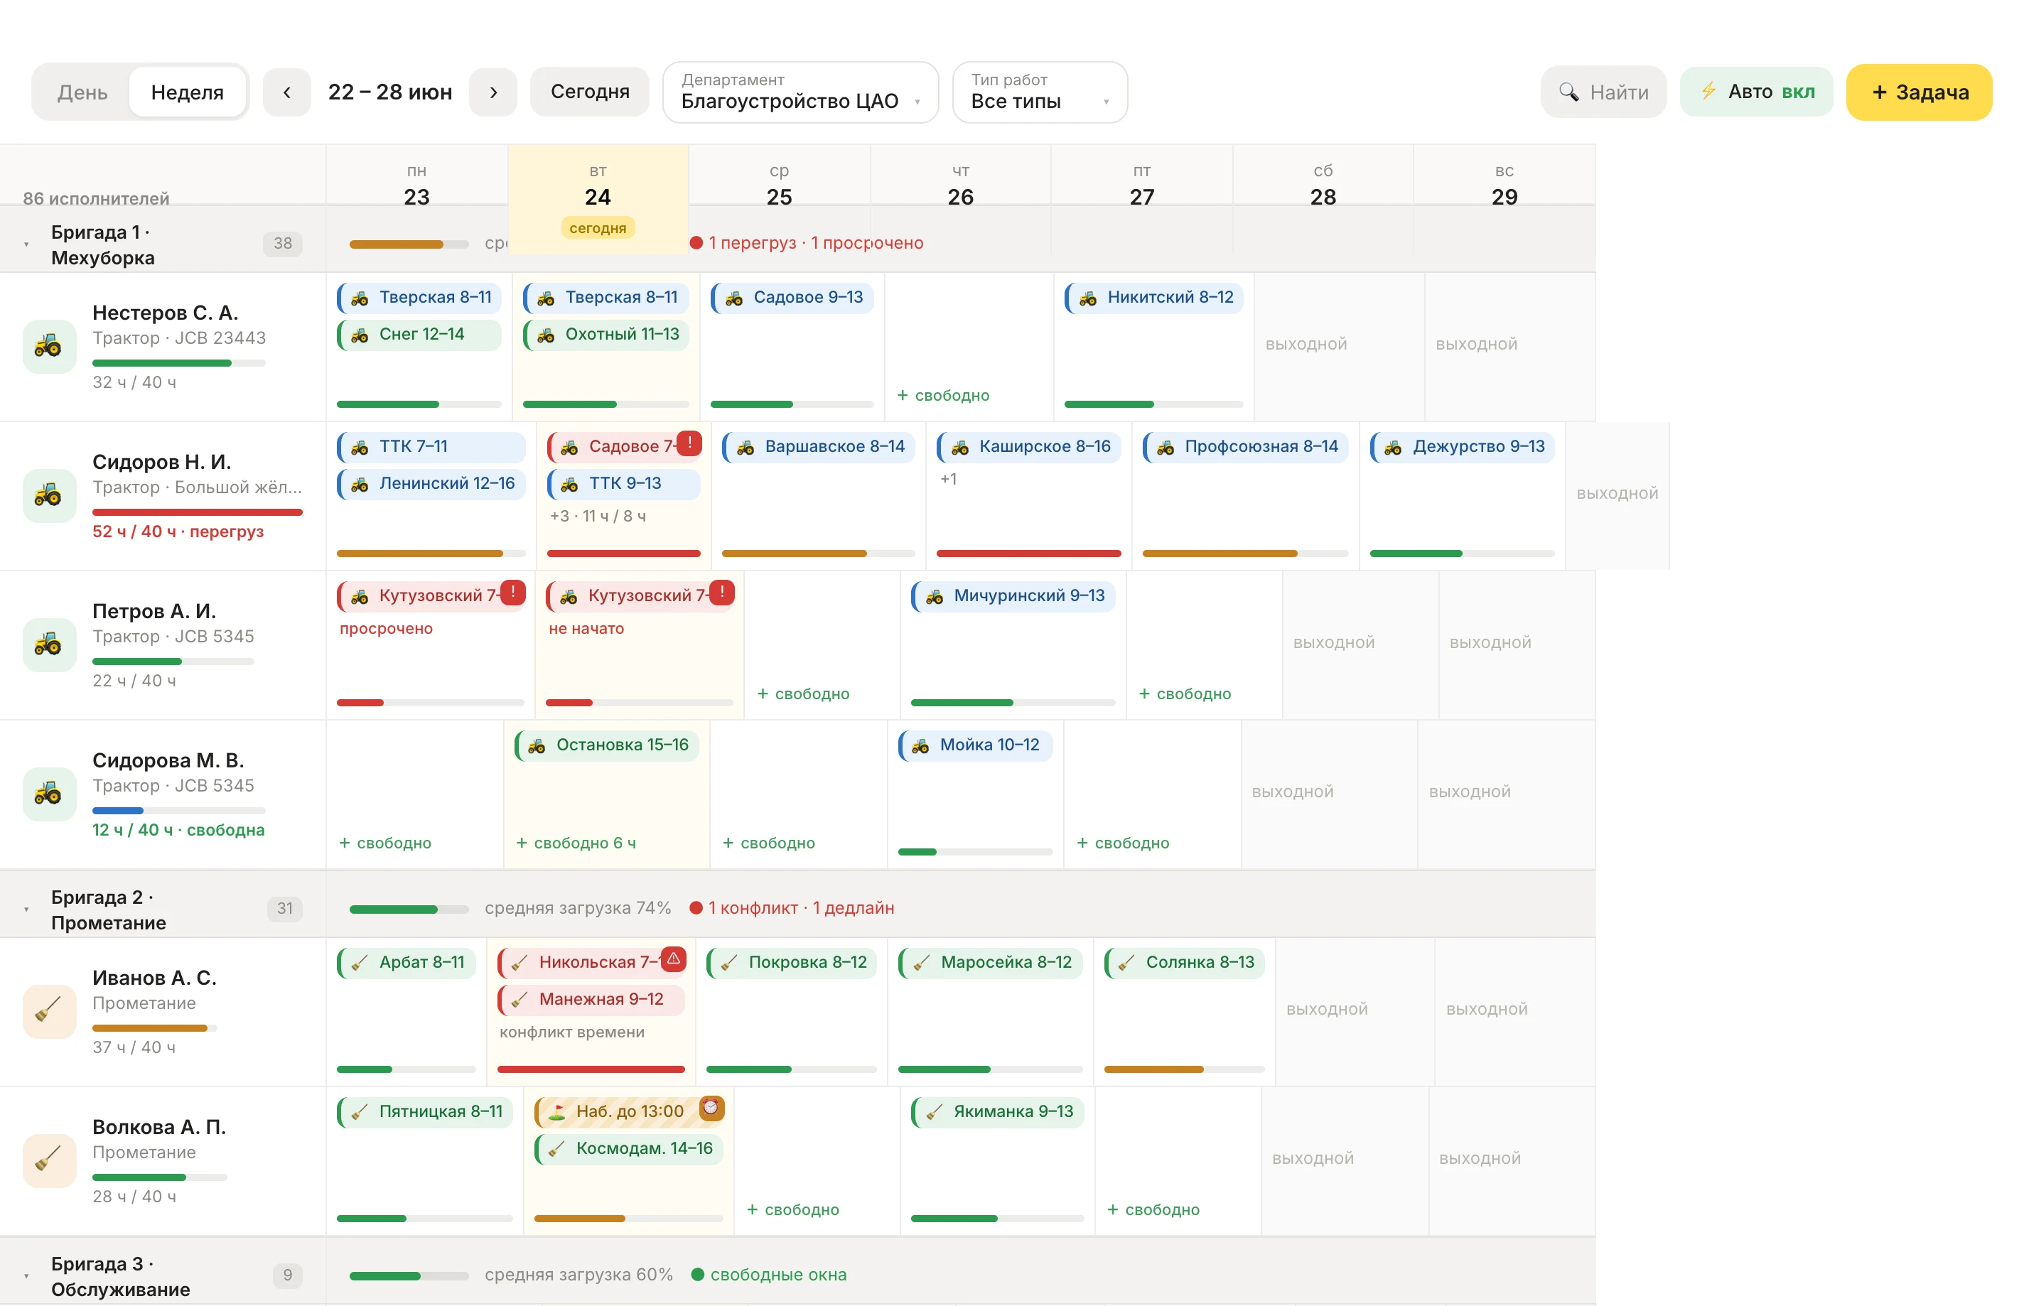Toggle Авто вкл automatic scheduling

(1755, 92)
